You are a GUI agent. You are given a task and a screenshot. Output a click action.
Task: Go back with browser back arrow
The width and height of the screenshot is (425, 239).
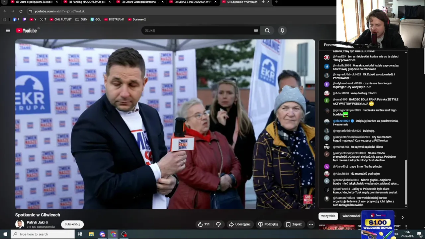tap(5, 11)
